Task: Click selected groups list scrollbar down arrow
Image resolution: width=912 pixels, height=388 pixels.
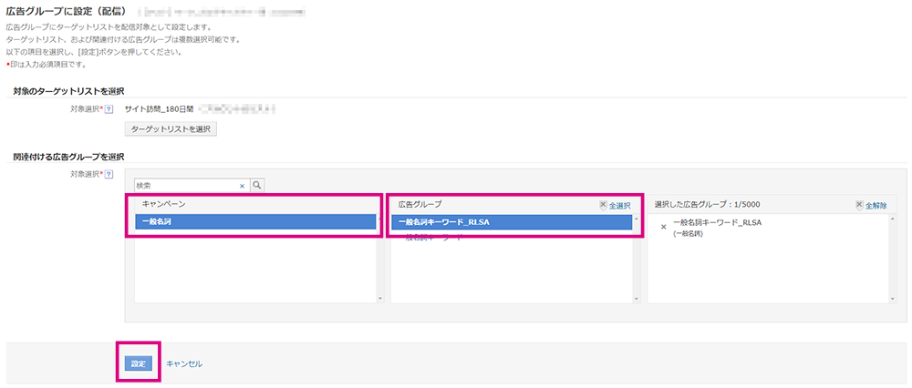Action: (893, 299)
